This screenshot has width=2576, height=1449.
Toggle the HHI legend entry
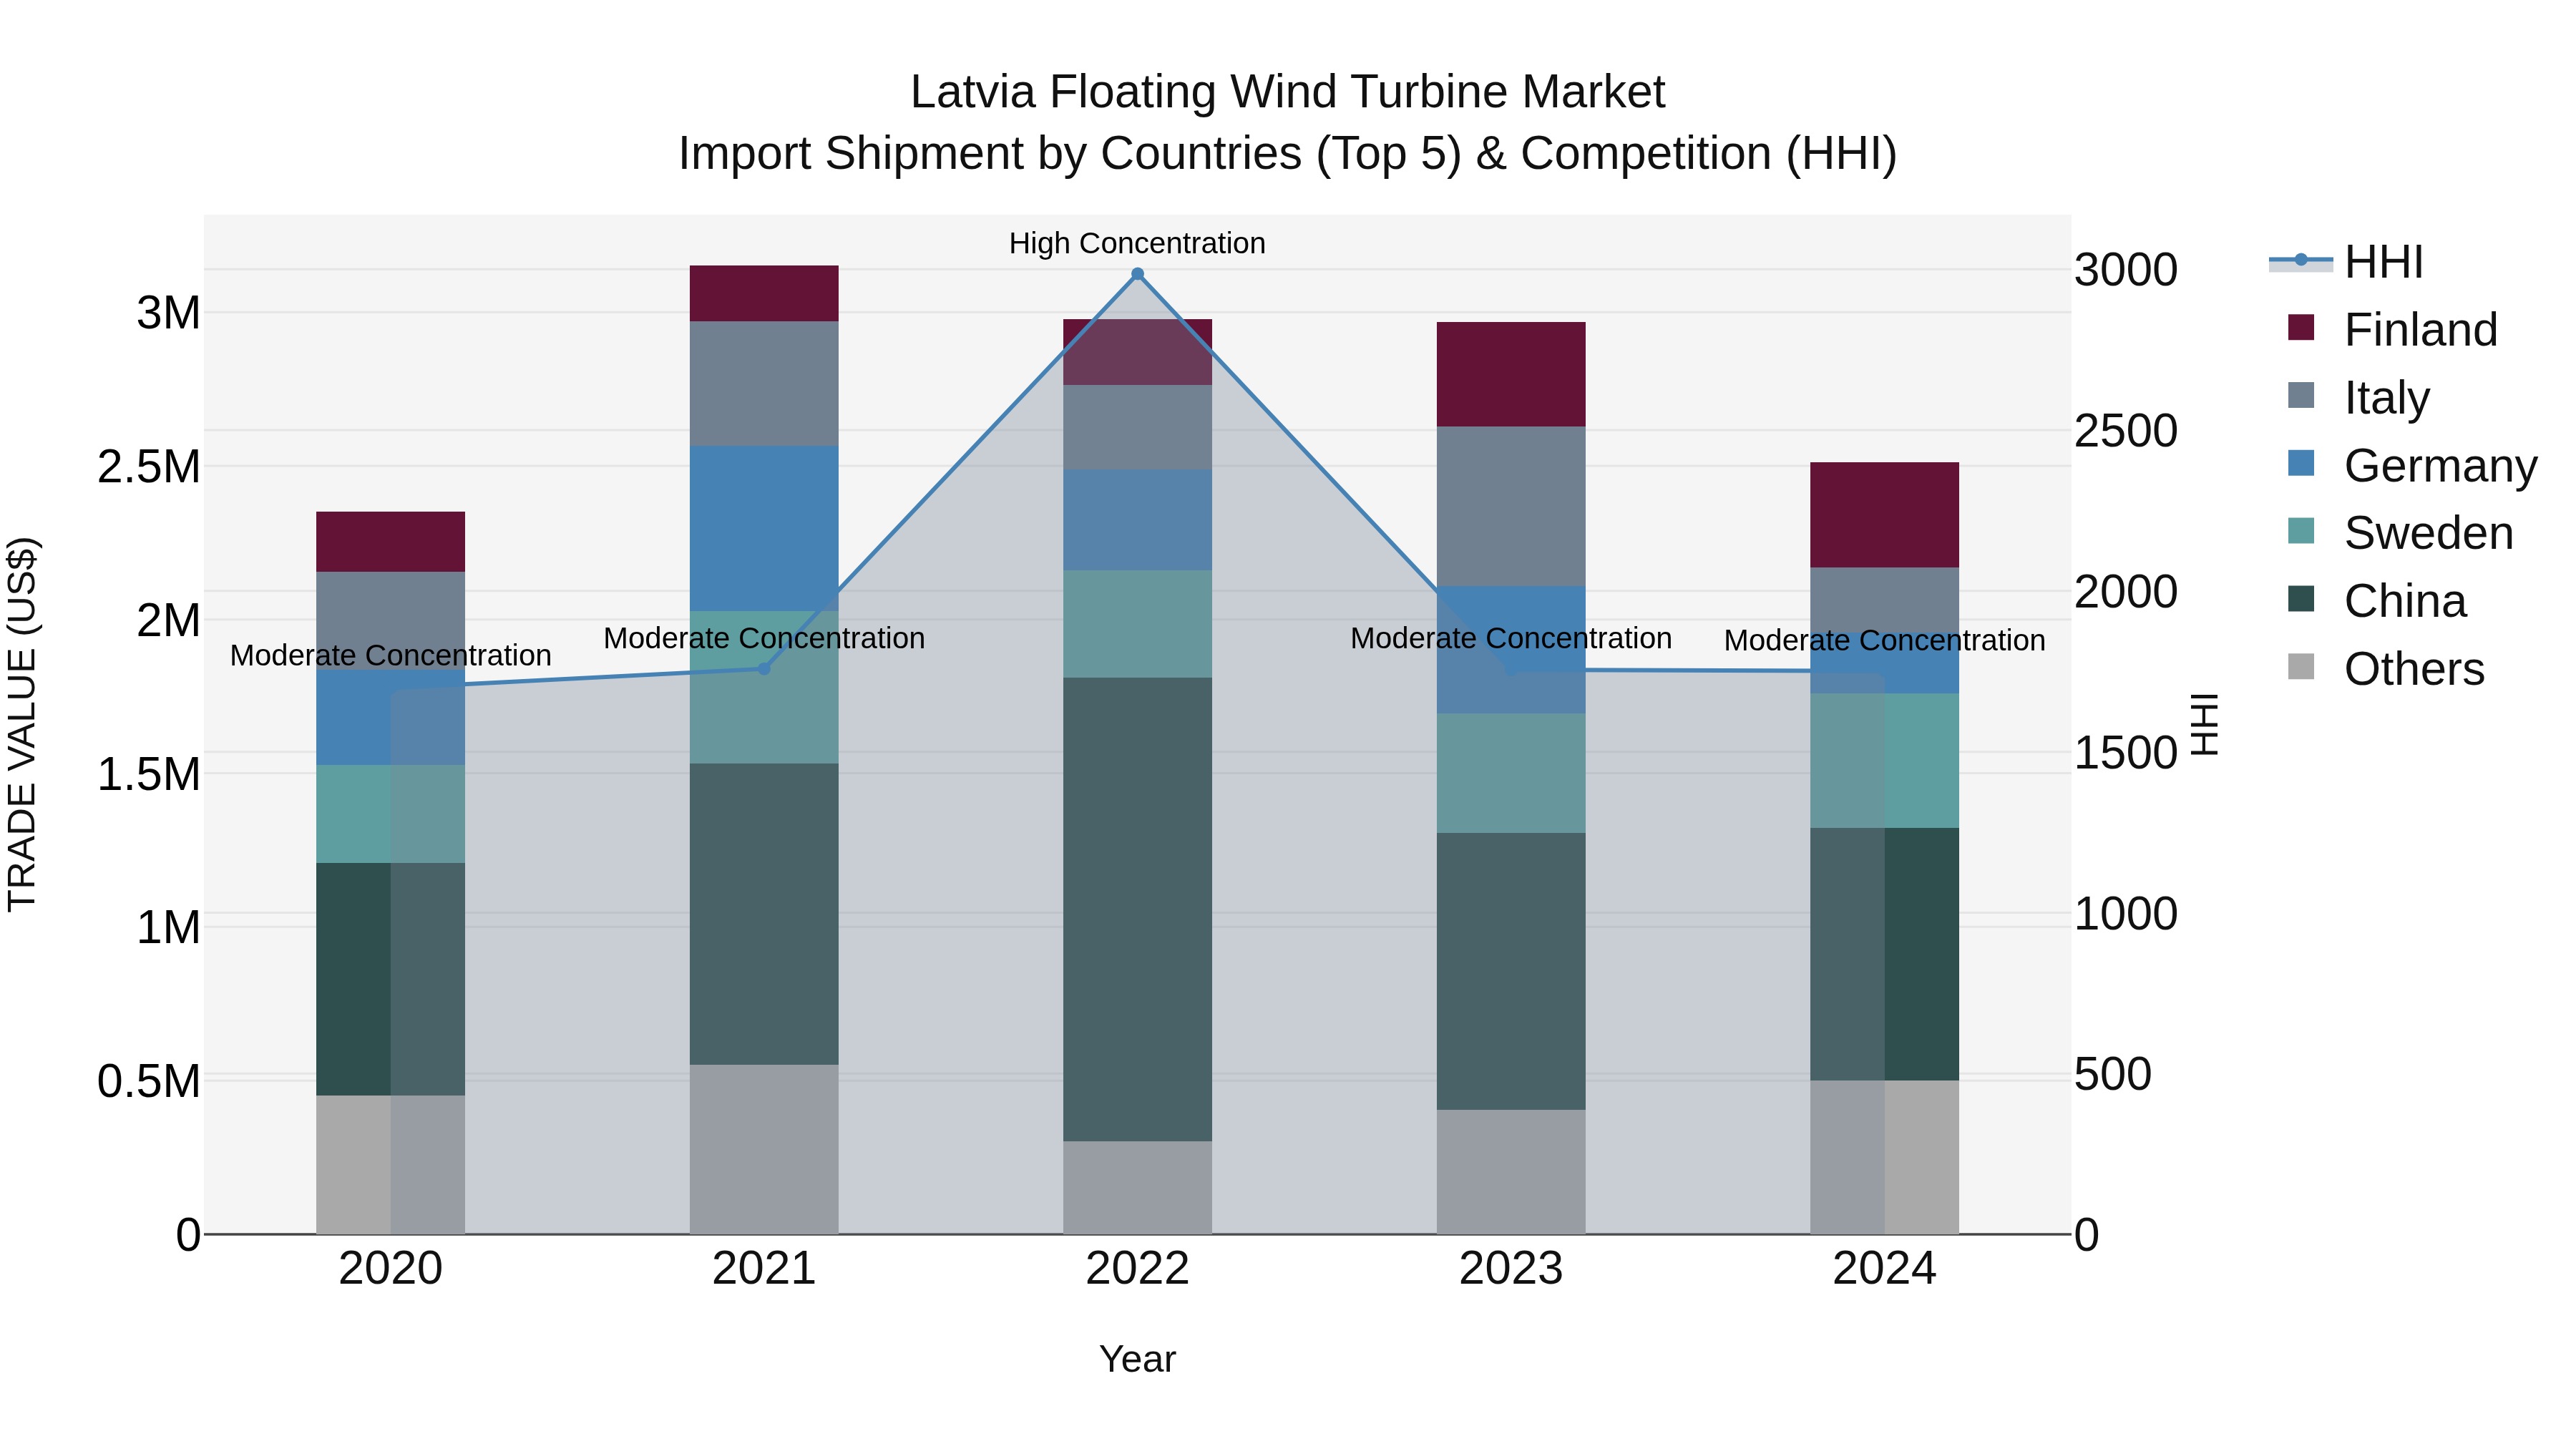click(2346, 262)
